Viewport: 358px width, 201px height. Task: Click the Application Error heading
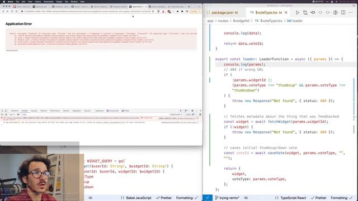click(18, 24)
